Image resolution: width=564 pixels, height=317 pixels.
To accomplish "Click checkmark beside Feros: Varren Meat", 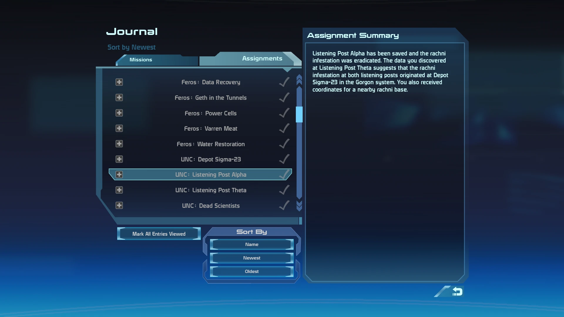I will click(x=284, y=128).
